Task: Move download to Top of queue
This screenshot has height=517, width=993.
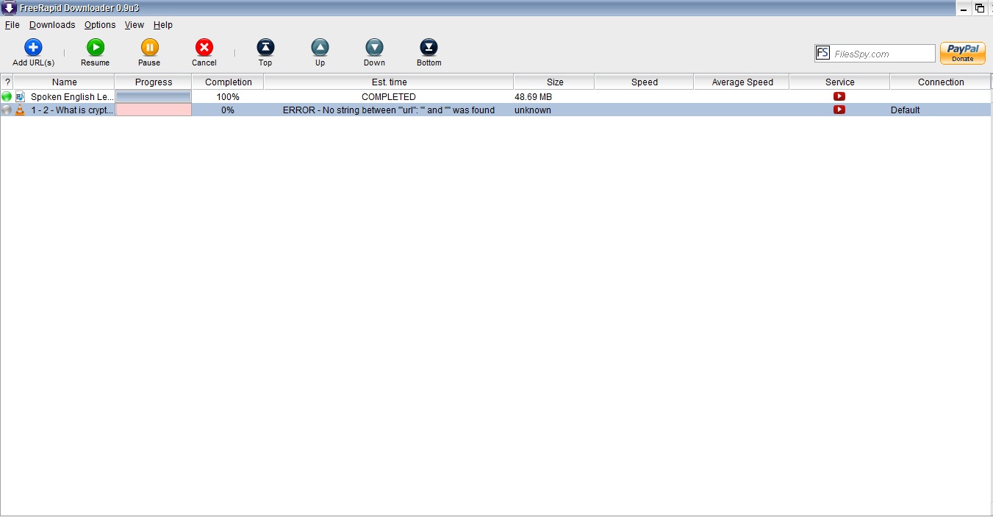Action: point(265,48)
